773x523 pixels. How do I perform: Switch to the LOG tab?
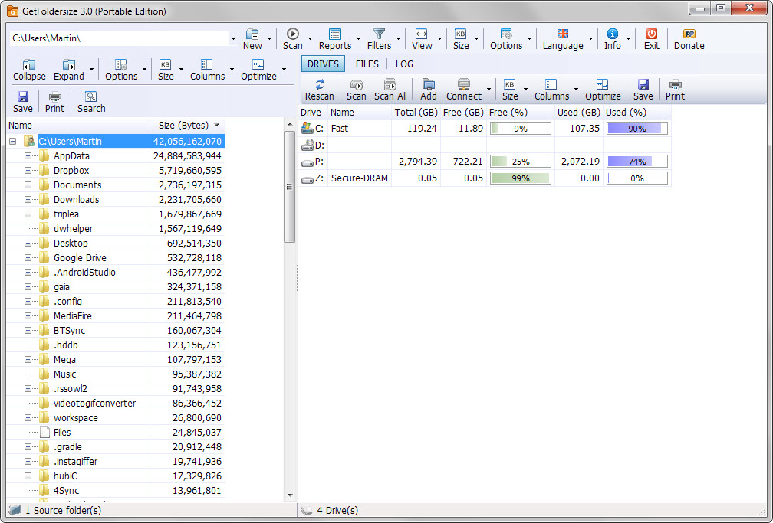coord(404,64)
